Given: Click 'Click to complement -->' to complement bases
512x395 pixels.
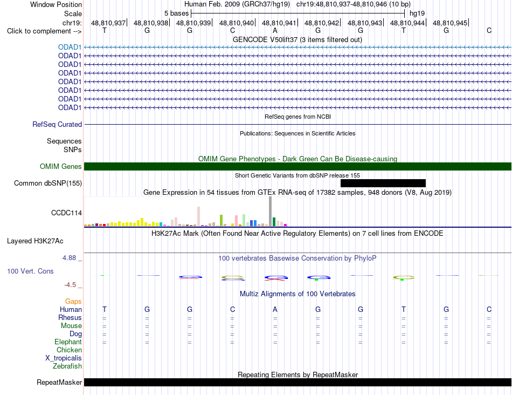Looking at the screenshot, I should [x=44, y=31].
